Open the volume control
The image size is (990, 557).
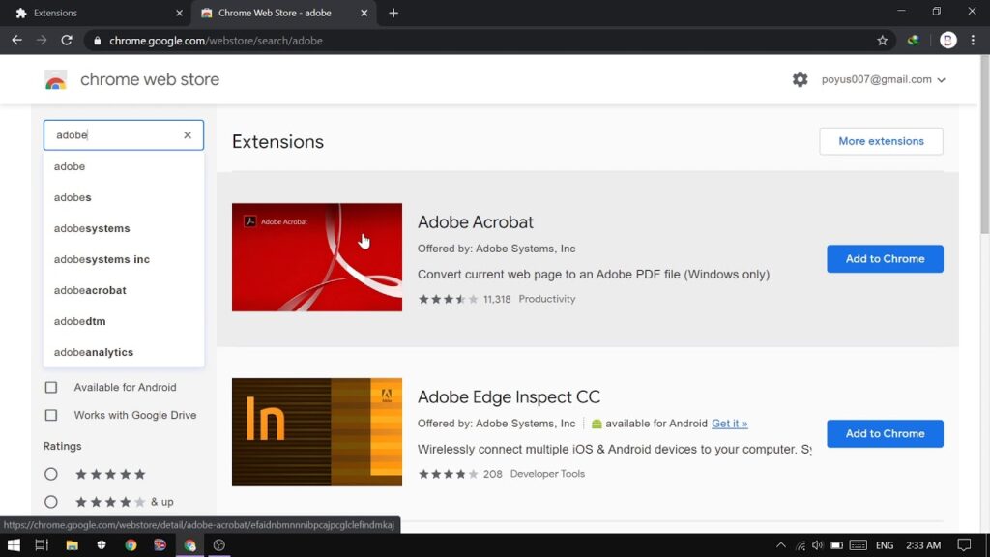(818, 545)
